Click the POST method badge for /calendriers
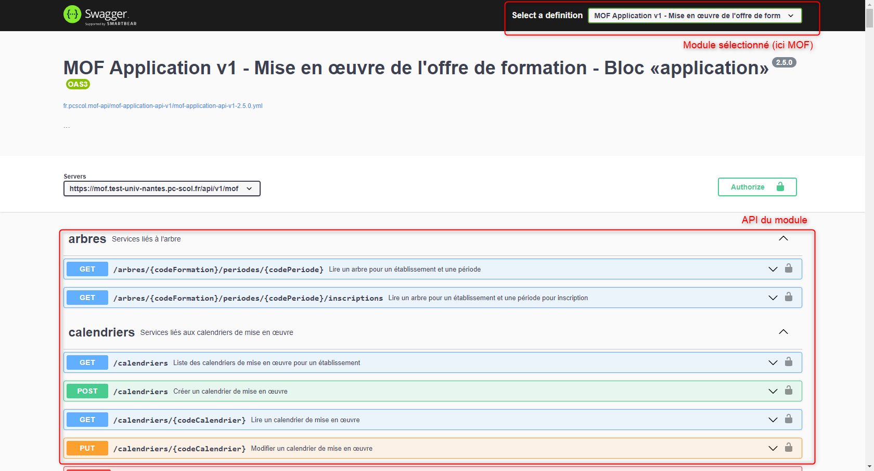This screenshot has width=874, height=471. click(87, 391)
